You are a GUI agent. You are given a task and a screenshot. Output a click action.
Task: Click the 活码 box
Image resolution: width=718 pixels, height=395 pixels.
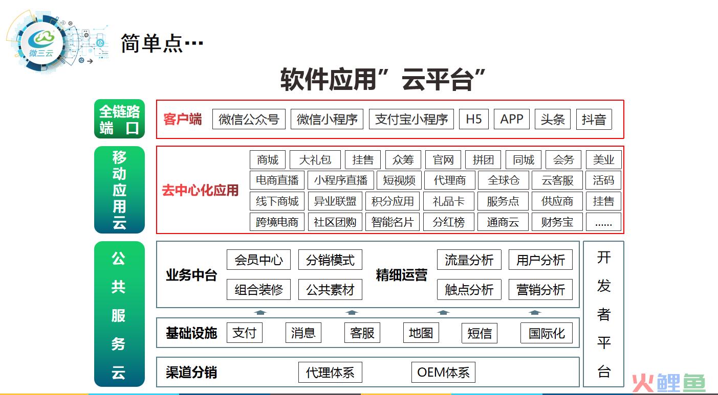(604, 180)
